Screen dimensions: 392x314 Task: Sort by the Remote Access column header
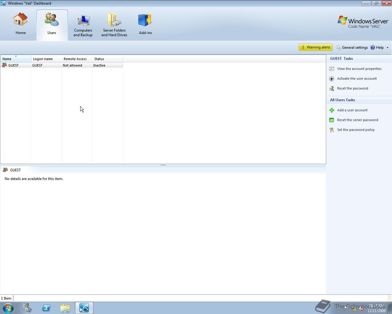(x=77, y=59)
